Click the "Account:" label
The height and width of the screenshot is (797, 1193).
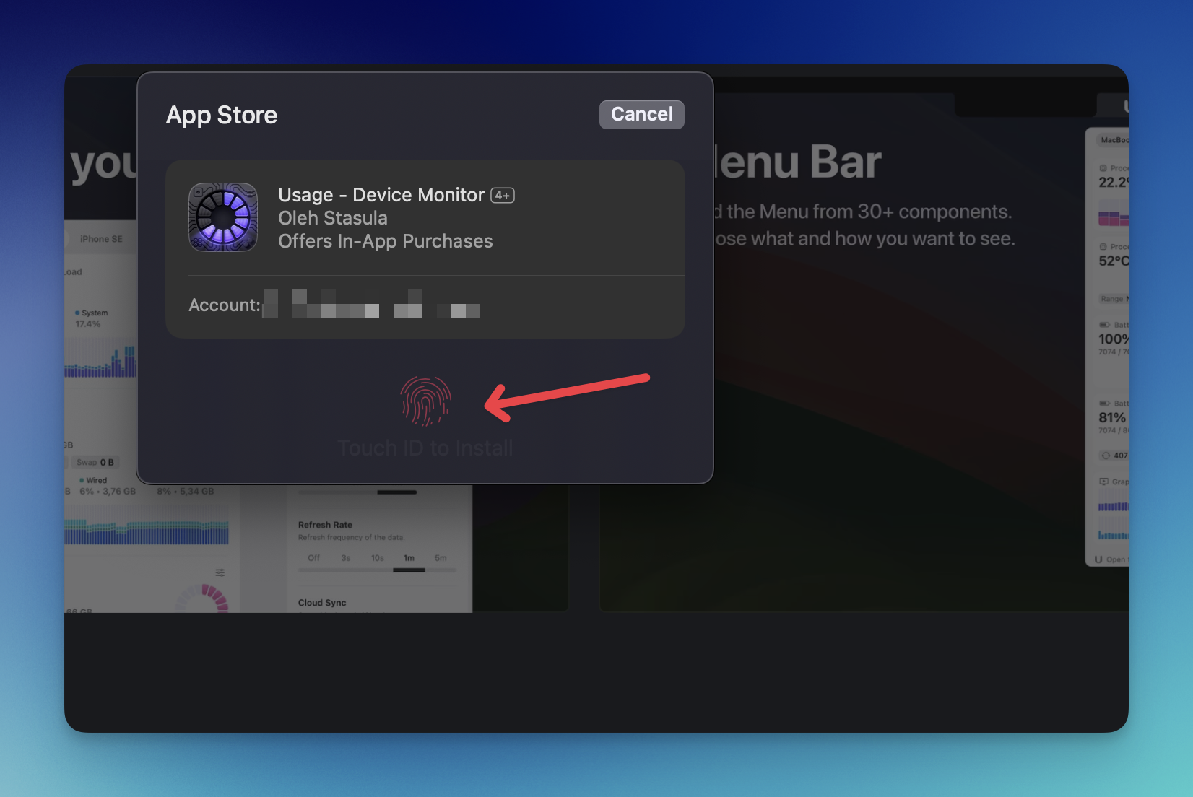click(225, 305)
